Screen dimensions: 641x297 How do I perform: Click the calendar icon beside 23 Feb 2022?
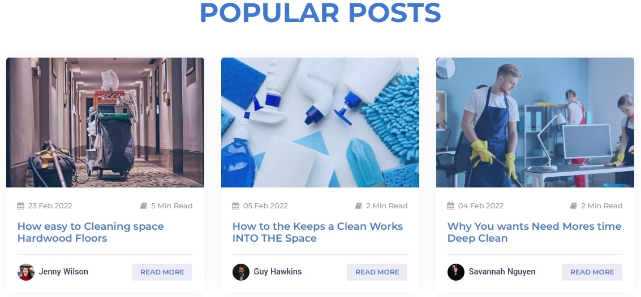click(21, 206)
